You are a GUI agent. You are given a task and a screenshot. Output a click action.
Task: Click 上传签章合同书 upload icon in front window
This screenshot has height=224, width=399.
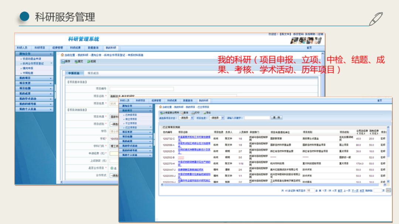161,113
